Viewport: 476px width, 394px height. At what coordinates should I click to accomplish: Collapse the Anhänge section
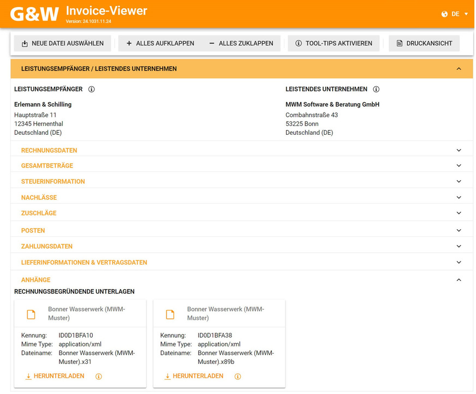click(459, 279)
